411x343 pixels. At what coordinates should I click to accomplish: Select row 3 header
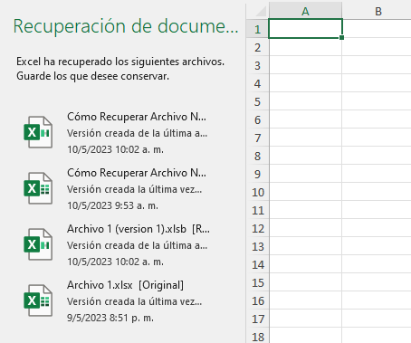[257, 65]
